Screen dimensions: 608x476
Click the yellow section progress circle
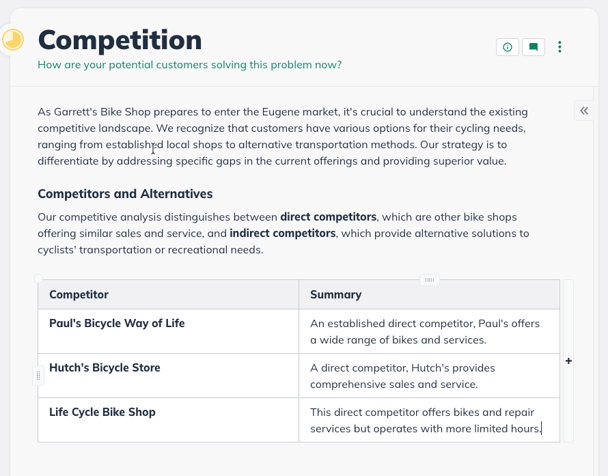point(13,40)
